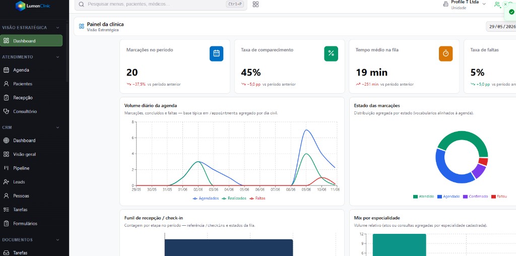Click the CRM Tarefas checklist icon
This screenshot has height=256, width=516.
click(6, 210)
